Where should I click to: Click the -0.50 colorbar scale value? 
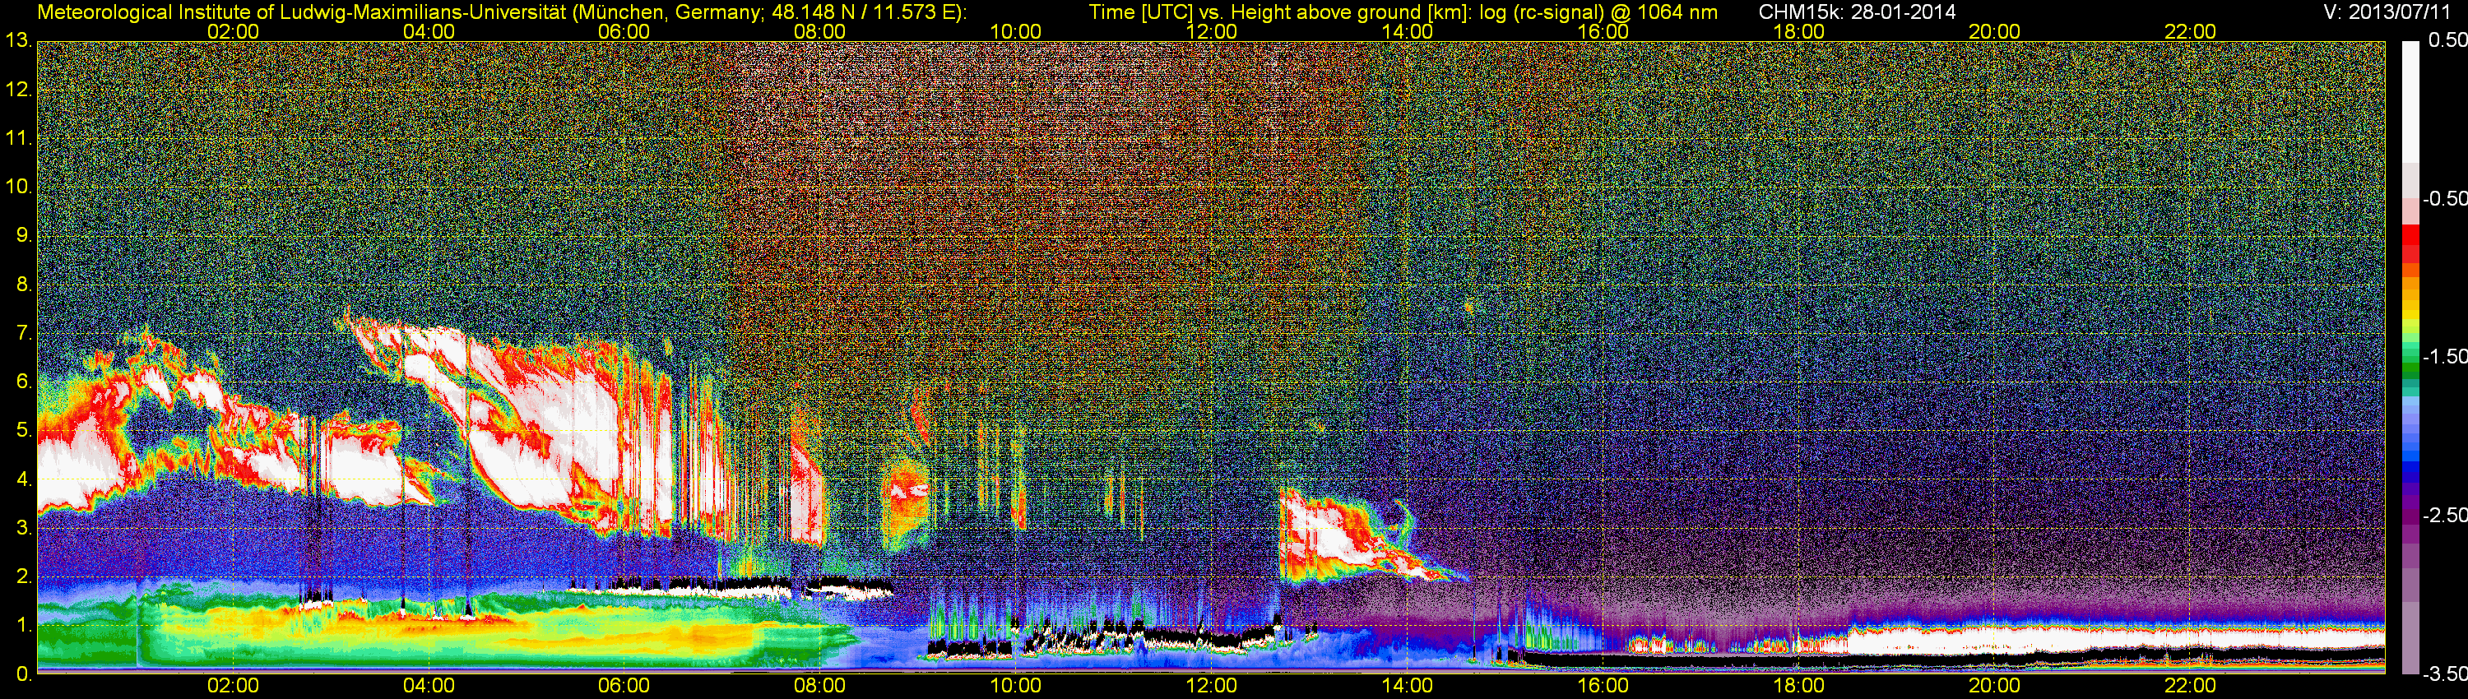point(2444,198)
